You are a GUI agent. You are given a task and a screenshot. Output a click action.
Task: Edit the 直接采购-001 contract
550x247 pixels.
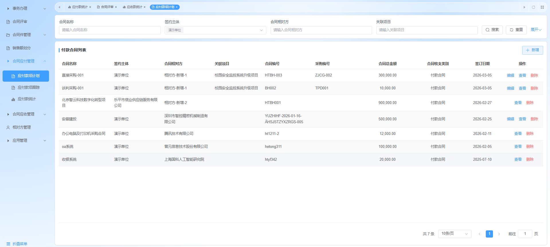coord(510,75)
